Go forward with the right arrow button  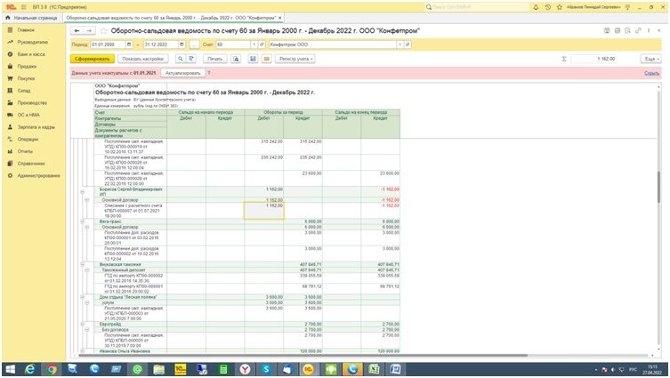tap(89, 31)
